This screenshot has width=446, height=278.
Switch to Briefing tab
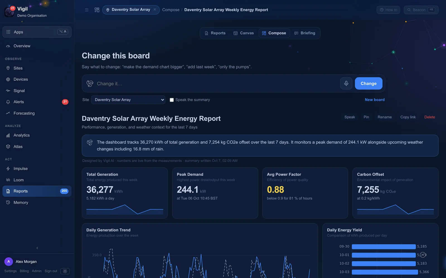click(305, 33)
